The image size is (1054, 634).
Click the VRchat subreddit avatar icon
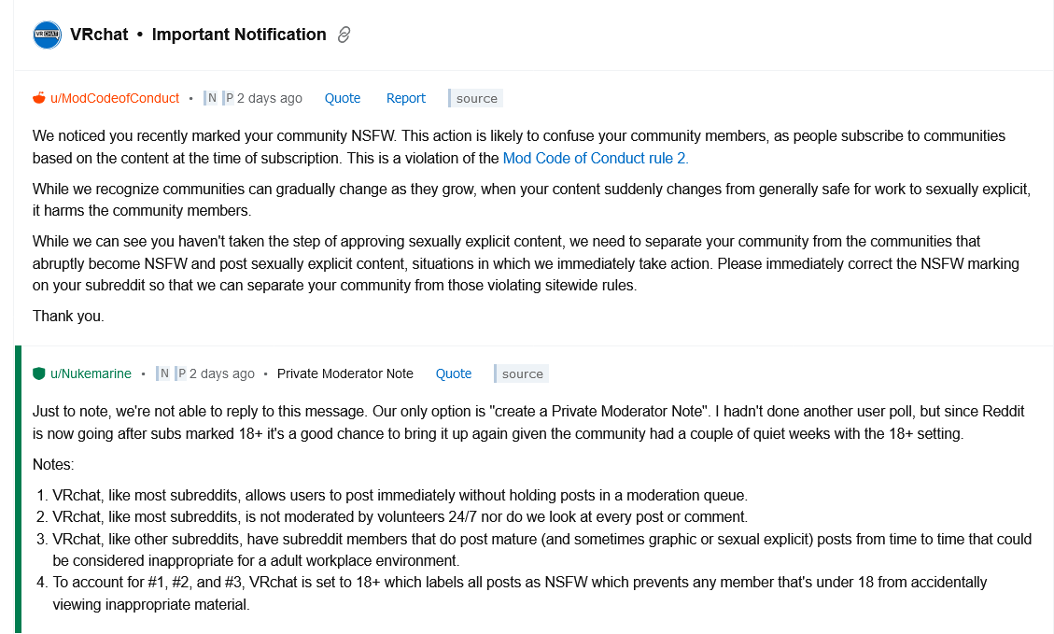pos(47,35)
